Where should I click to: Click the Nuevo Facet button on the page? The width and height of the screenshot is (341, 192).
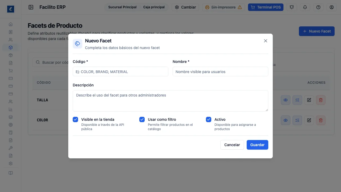(x=317, y=31)
